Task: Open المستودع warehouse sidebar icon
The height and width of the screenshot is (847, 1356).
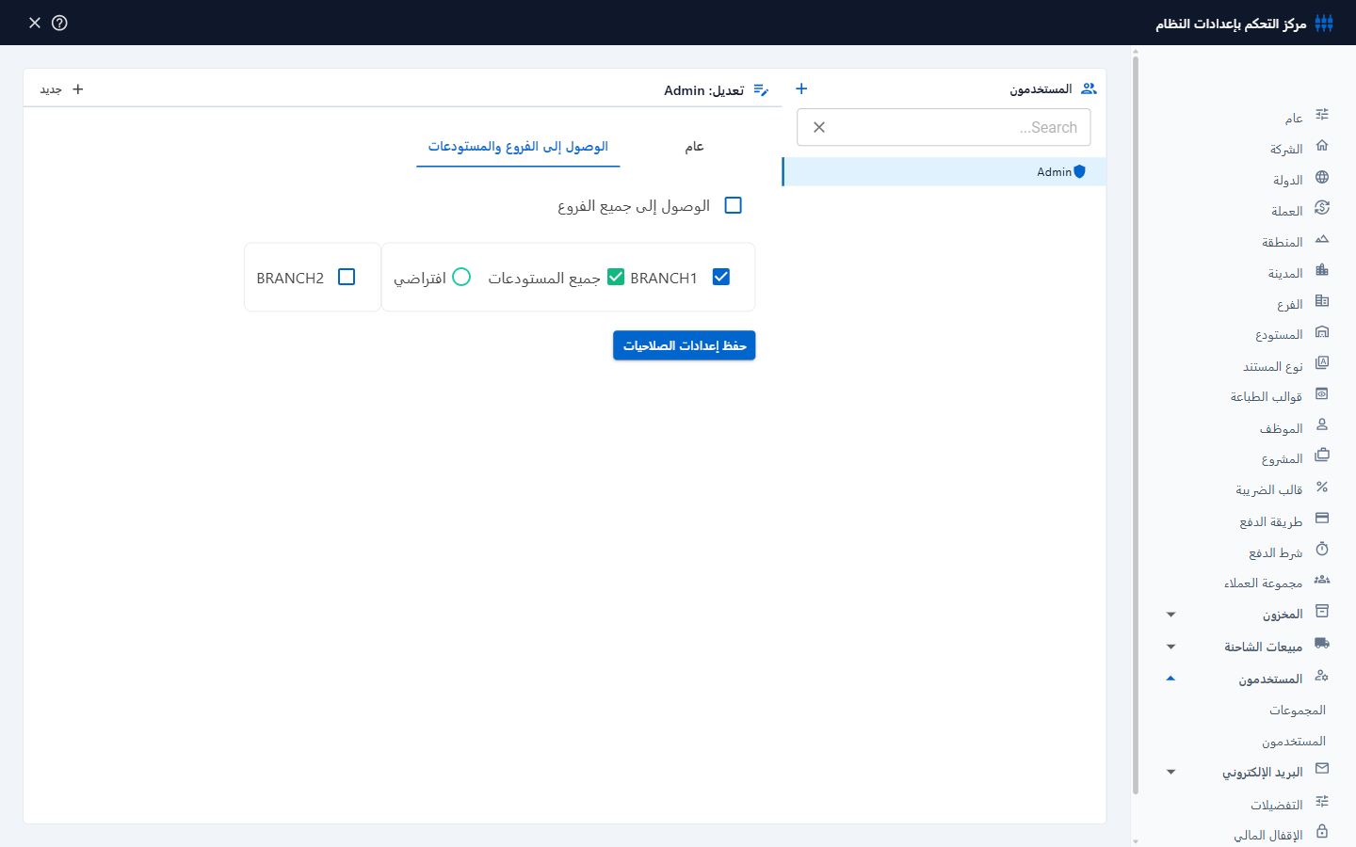Action: 1322,332
